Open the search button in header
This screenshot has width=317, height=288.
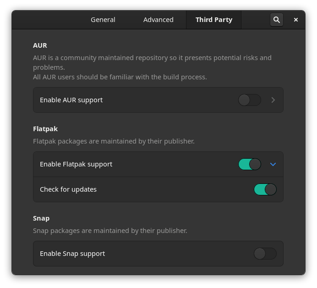[276, 20]
